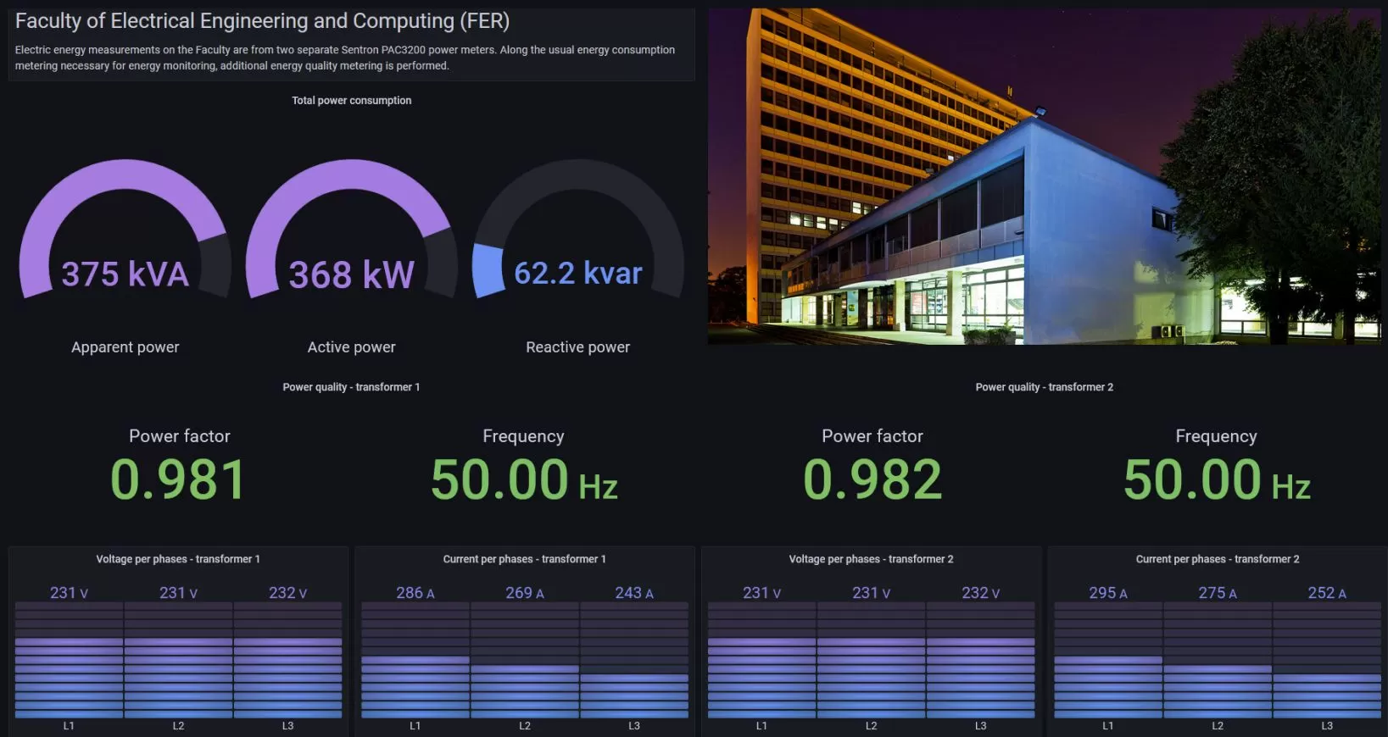Click the Active power gauge showing 368 kW
This screenshot has height=737, width=1388.
click(x=351, y=229)
